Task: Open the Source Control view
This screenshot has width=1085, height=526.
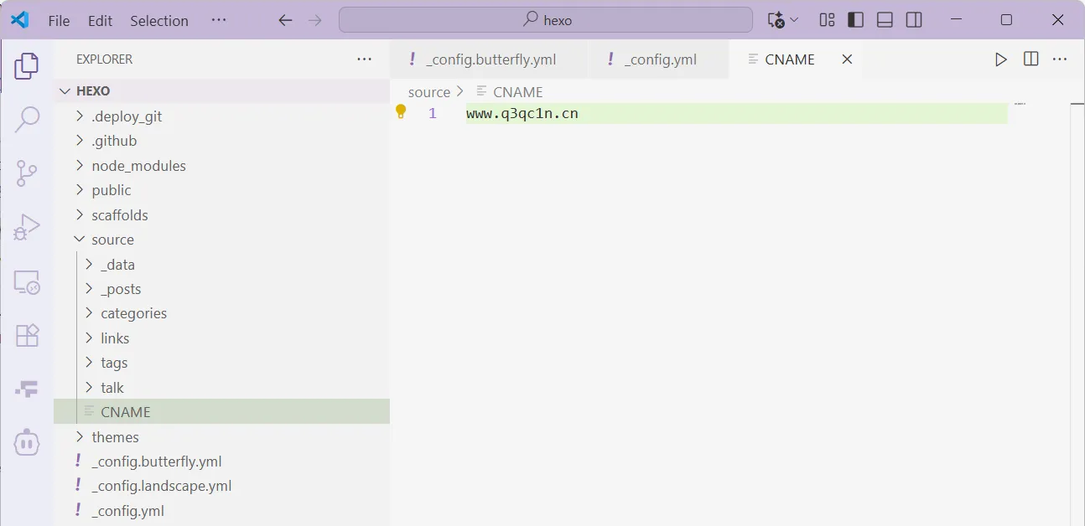Action: [x=27, y=173]
